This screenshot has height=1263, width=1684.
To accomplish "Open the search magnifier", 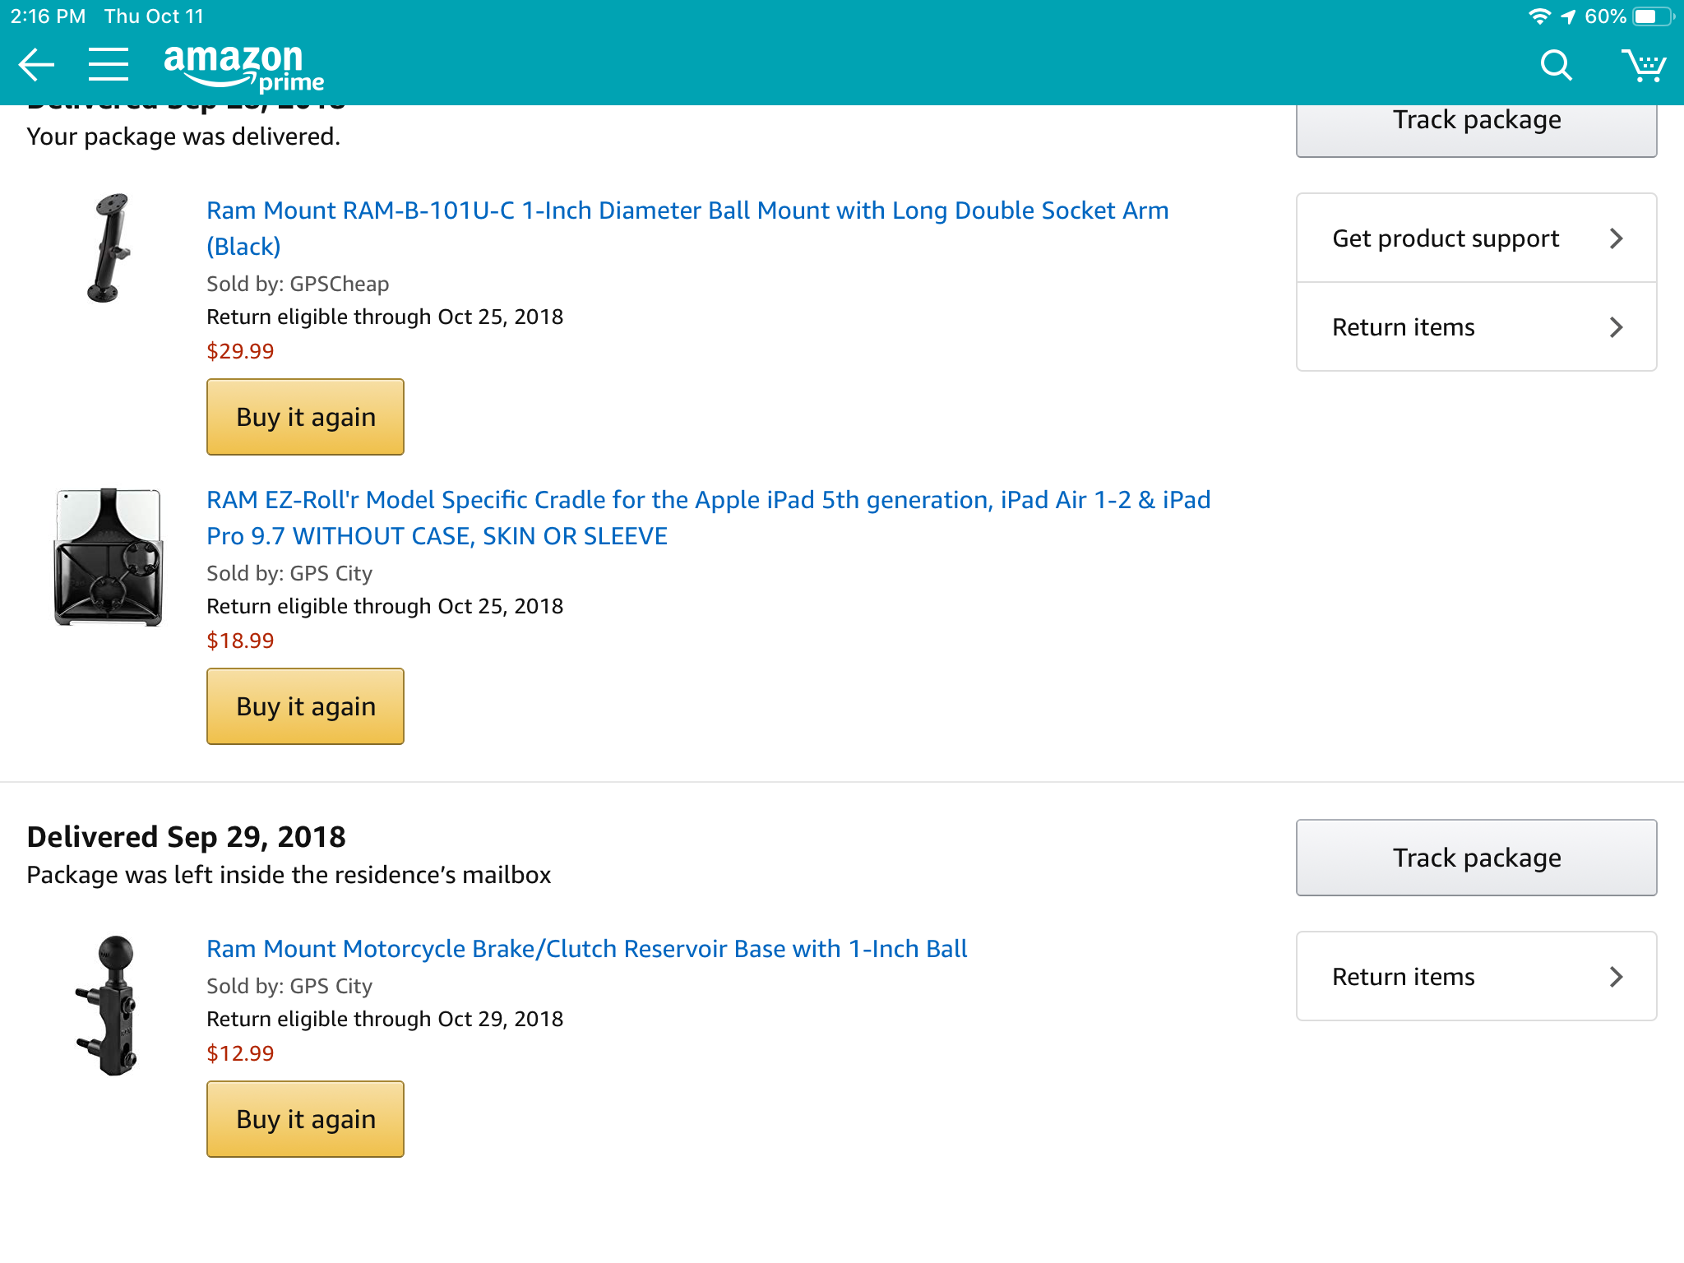I will pos(1556,64).
